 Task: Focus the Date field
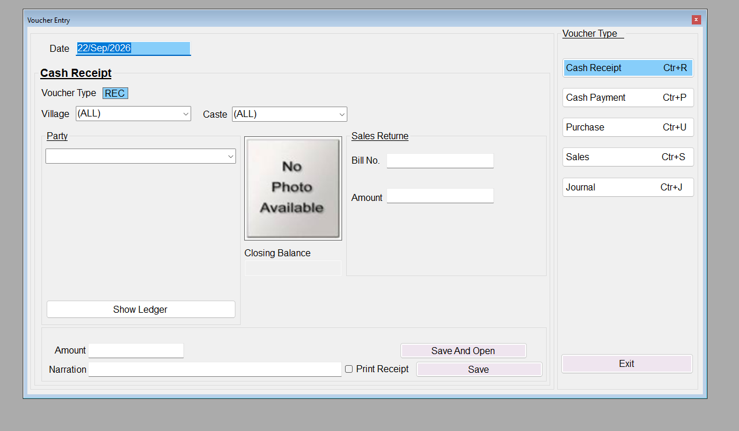tap(133, 48)
